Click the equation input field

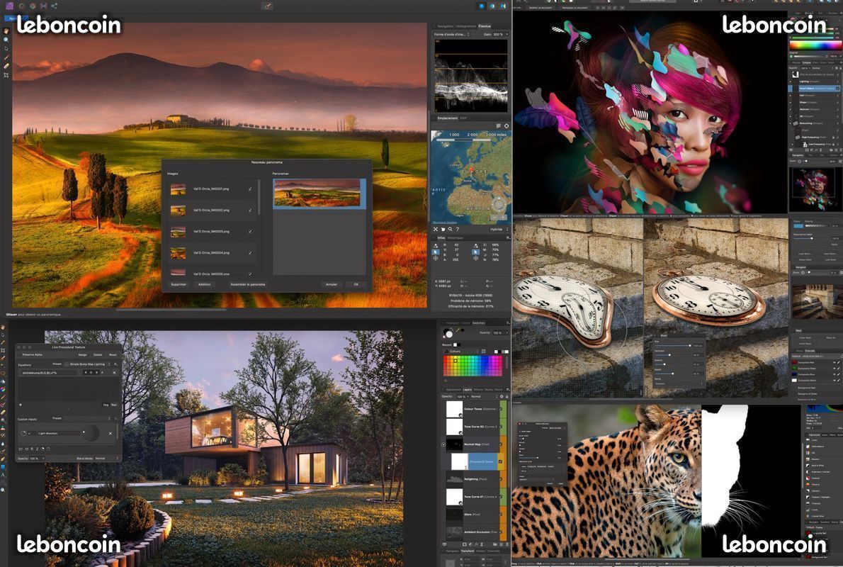(50, 372)
